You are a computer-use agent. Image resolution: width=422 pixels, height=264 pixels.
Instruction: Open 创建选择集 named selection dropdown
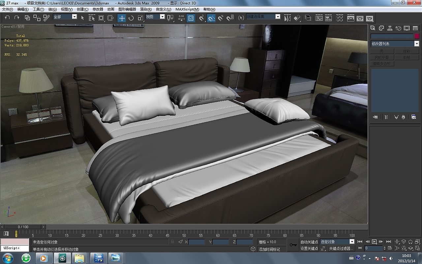[x=278, y=16]
